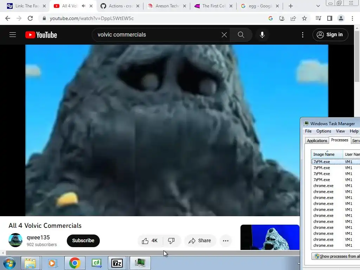Like the video with thumbs up
Screen dimensions: 360x270
point(150,240)
